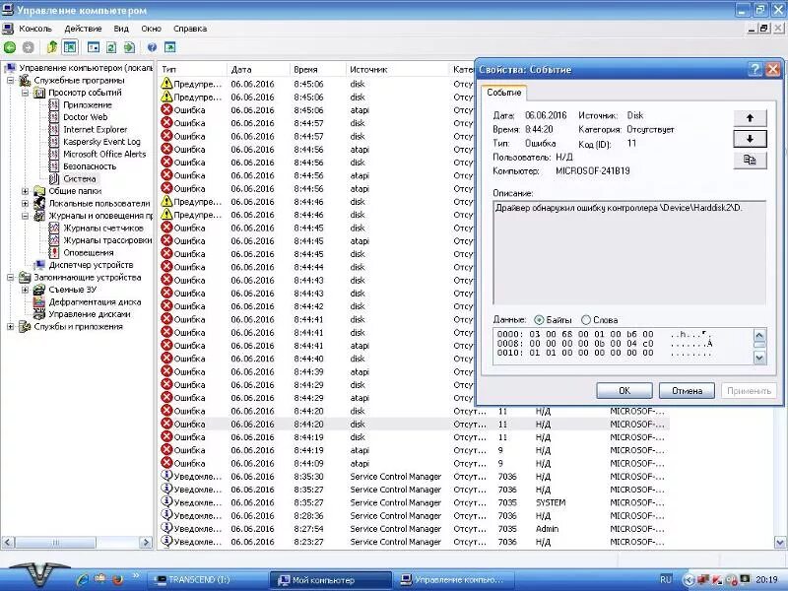Select the Admin Service Control Manager event
This screenshot has height=591, width=788.
click(413, 529)
